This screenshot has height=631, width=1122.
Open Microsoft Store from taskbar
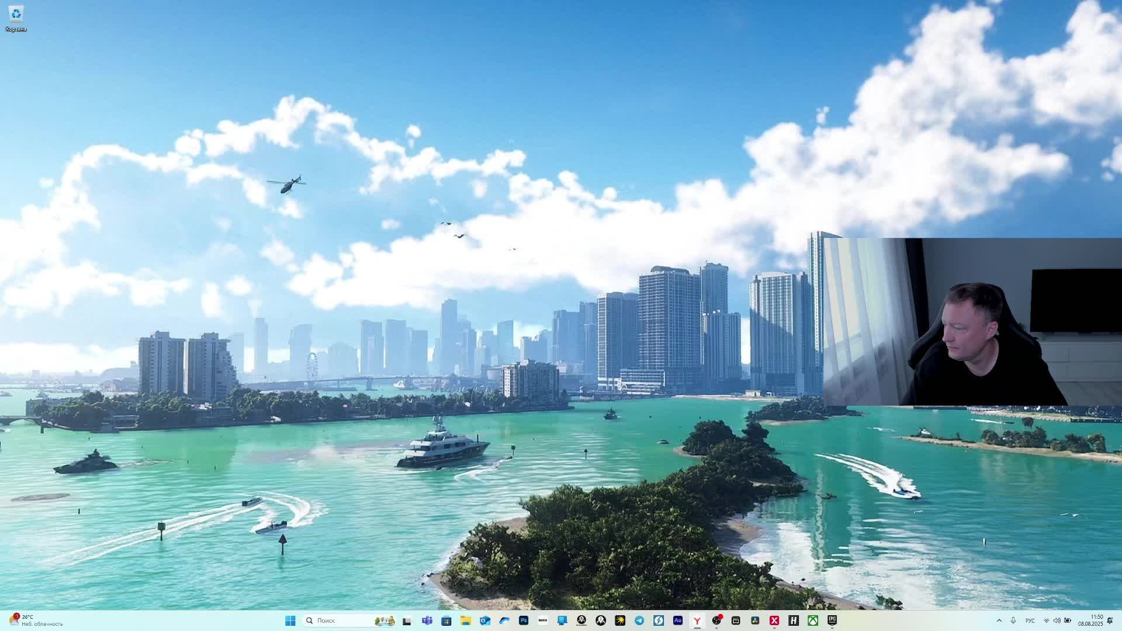pyautogui.click(x=446, y=620)
